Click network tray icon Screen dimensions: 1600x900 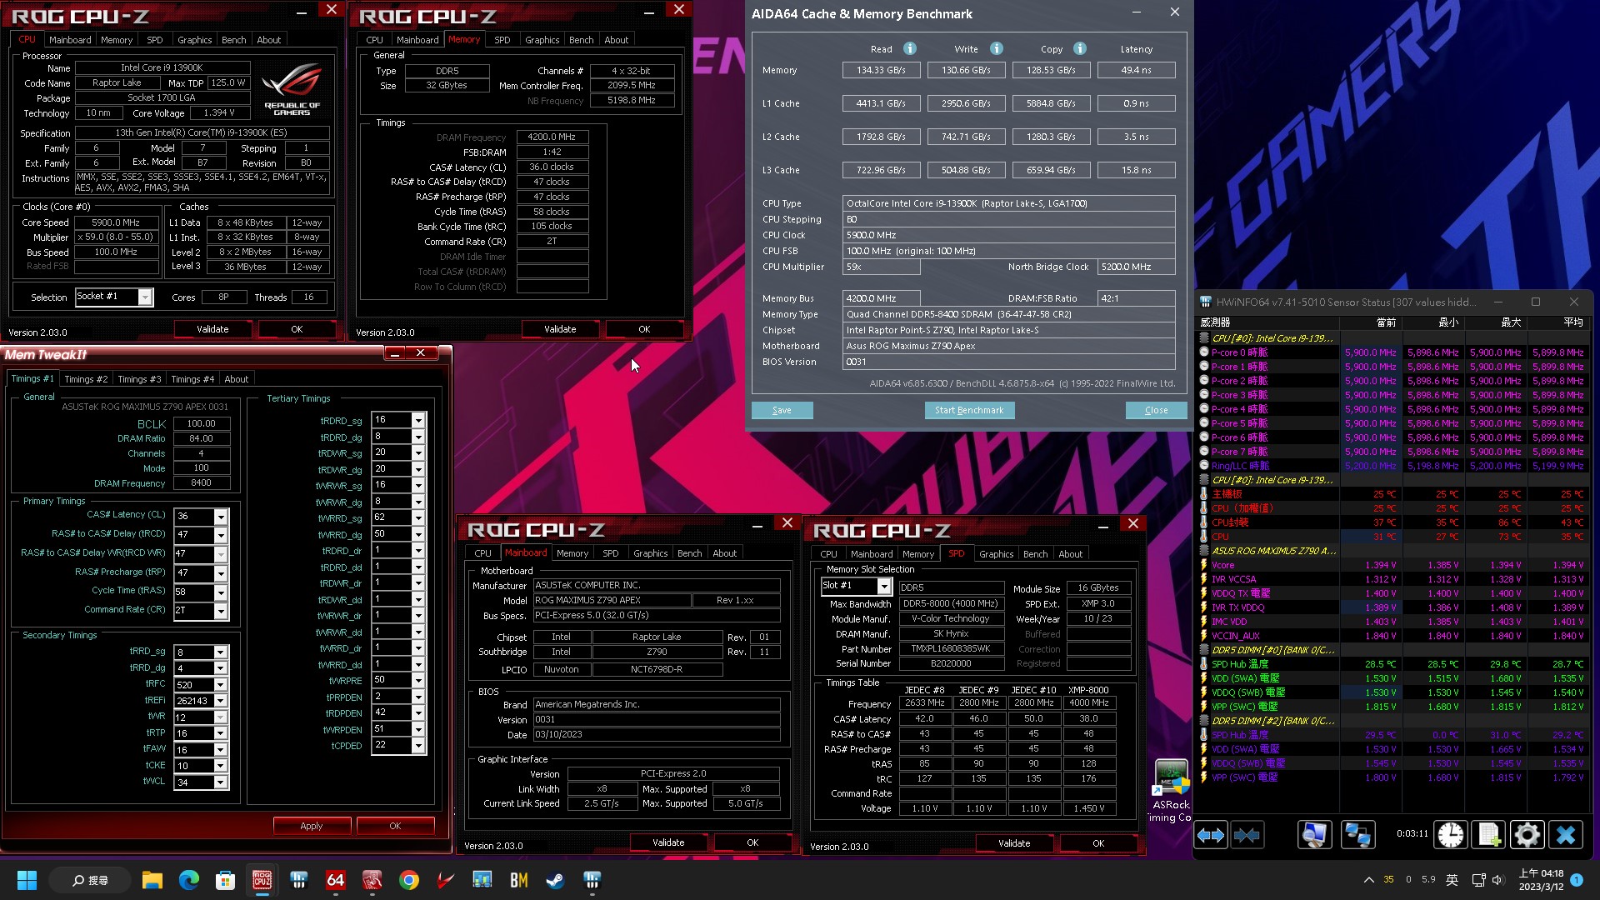click(1478, 880)
